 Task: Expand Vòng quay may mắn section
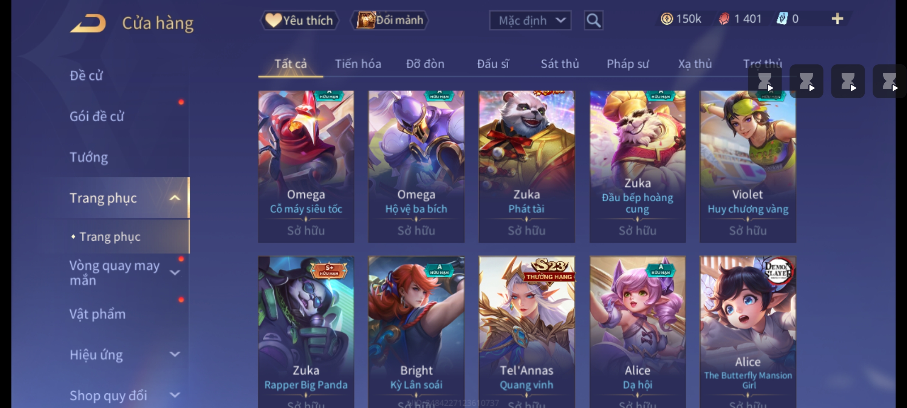175,273
